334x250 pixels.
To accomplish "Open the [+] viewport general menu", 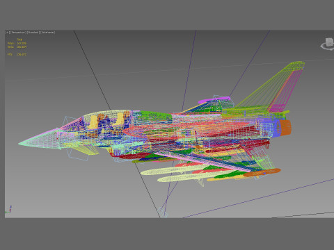I will 8,33.
